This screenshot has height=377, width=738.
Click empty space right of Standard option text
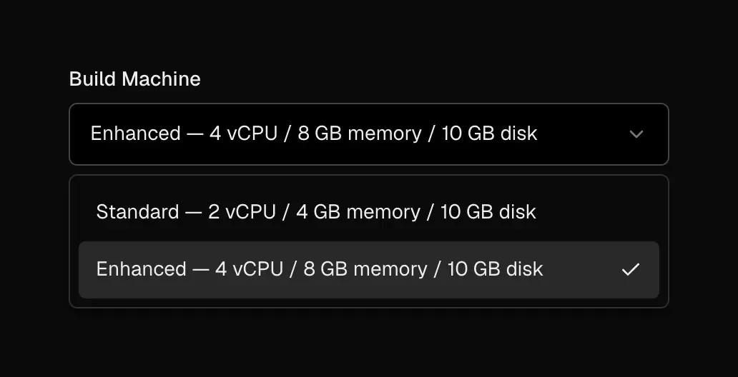[597, 213]
